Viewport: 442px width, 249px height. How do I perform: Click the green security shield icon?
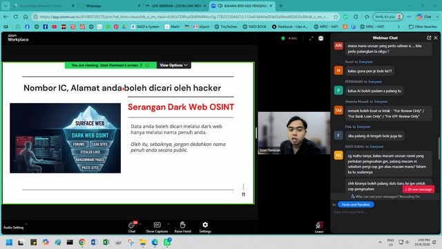point(283,39)
